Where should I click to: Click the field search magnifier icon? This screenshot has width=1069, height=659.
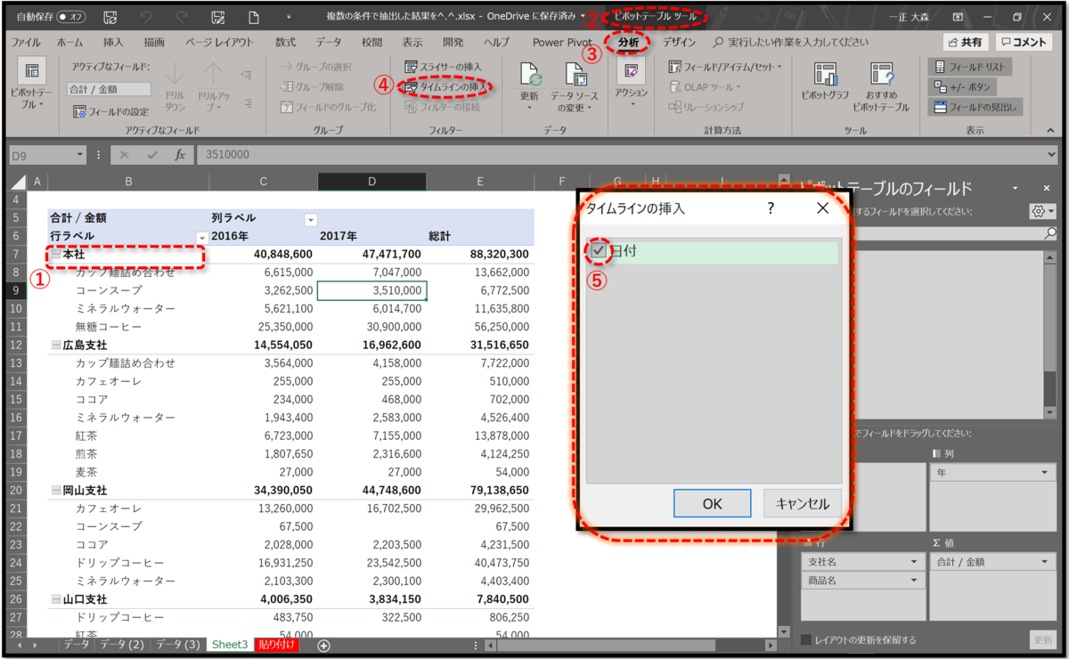(1050, 233)
